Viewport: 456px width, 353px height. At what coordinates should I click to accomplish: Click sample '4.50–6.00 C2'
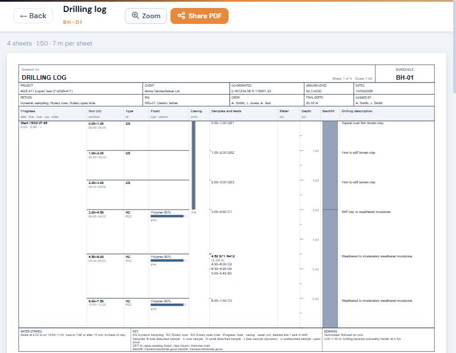(x=222, y=264)
